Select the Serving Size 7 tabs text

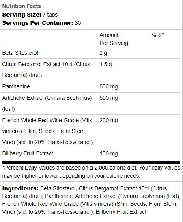point(30,15)
